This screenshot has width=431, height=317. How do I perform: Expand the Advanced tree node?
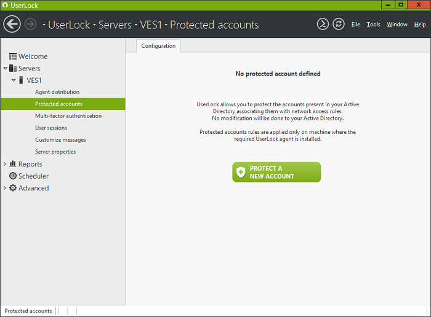[5, 188]
